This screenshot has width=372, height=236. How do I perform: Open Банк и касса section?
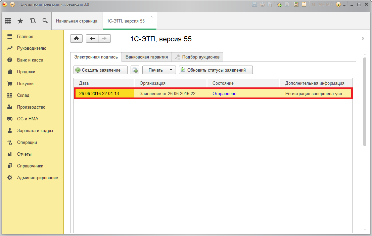click(x=30, y=60)
